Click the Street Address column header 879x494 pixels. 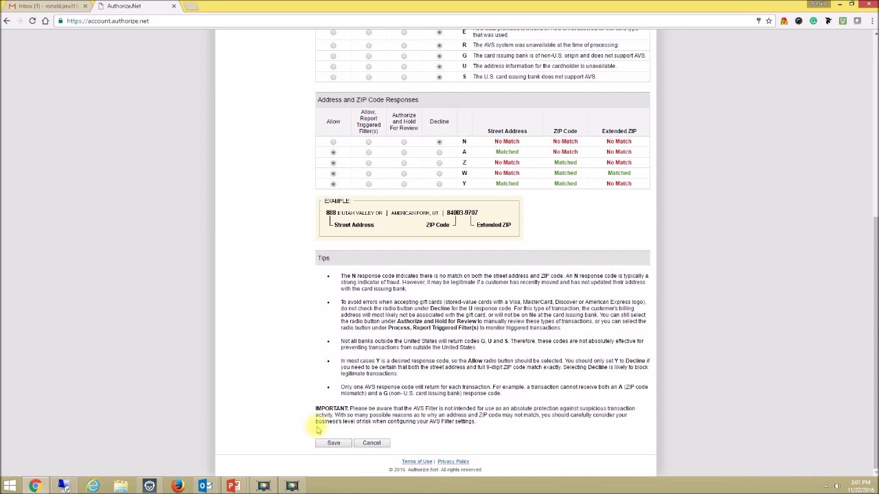click(x=507, y=131)
